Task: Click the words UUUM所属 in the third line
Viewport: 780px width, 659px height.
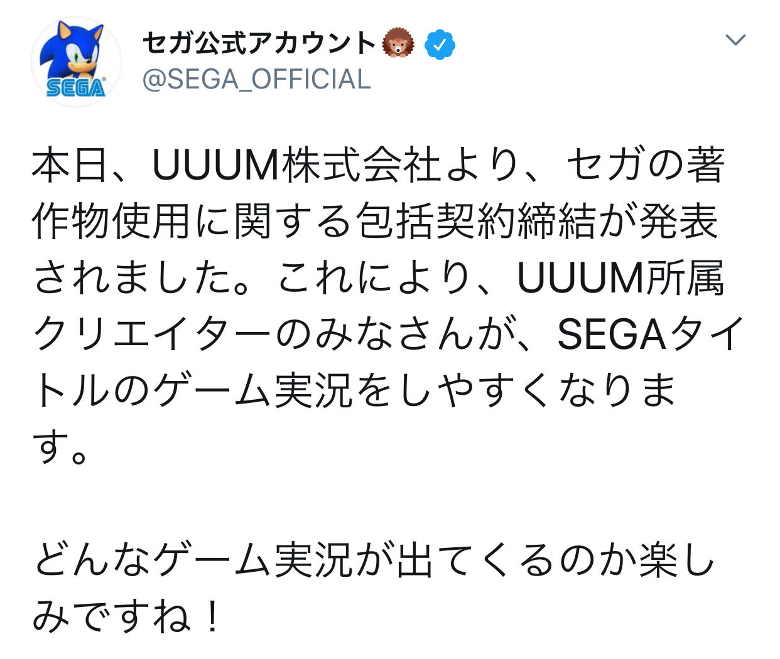Action: [620, 277]
